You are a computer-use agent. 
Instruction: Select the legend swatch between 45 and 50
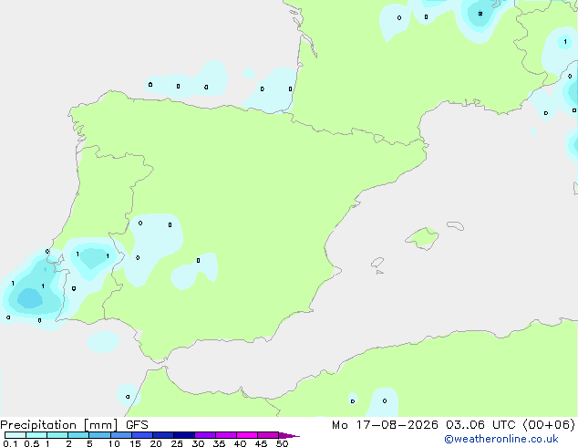[268, 435]
